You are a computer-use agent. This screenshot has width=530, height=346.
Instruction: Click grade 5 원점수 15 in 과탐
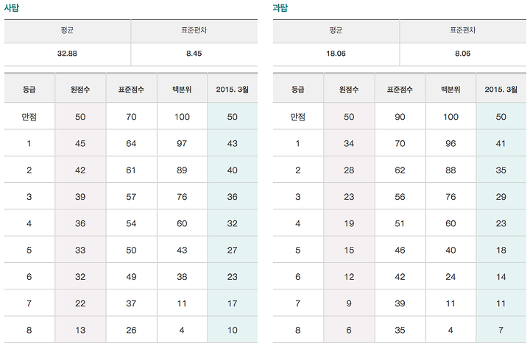coord(349,251)
